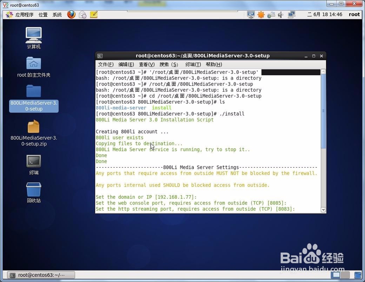Click the '800li user exists' line

tap(119, 138)
